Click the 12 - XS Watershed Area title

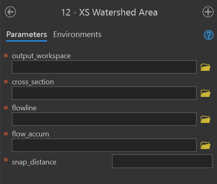[110, 12]
